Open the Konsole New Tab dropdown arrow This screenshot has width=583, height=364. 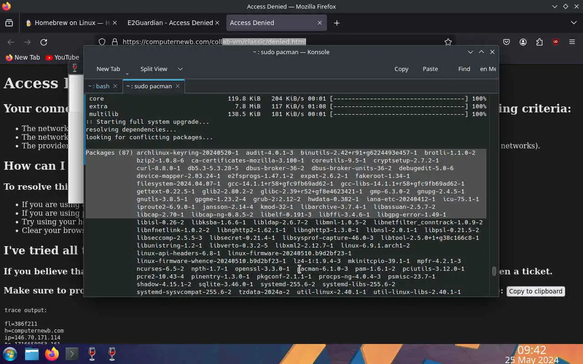coord(127,73)
